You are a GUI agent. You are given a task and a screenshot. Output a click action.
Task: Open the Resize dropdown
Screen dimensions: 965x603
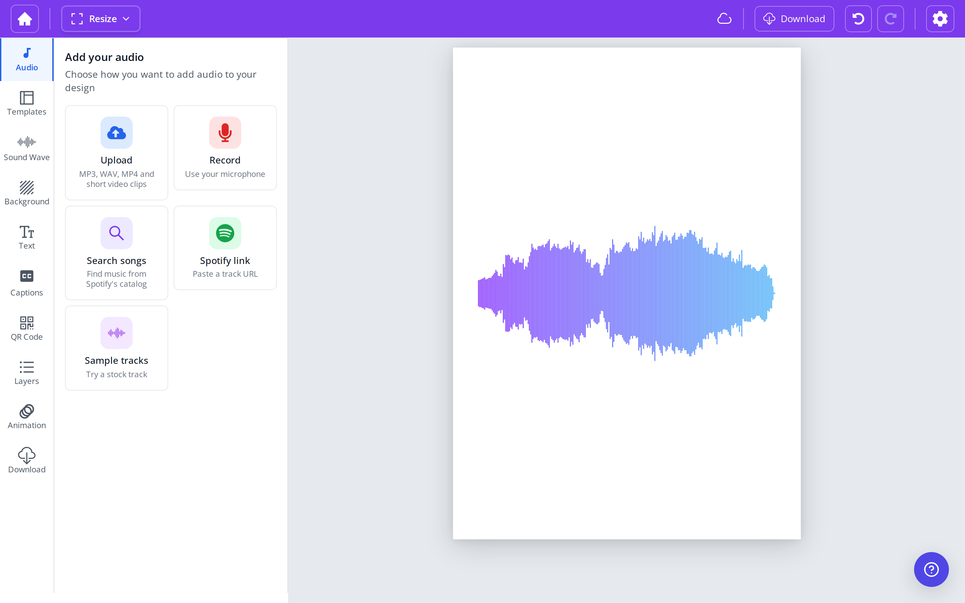click(x=101, y=19)
